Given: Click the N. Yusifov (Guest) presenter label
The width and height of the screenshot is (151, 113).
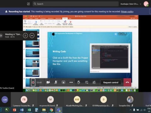Looking at the screenshot, I should (x=7, y=88).
